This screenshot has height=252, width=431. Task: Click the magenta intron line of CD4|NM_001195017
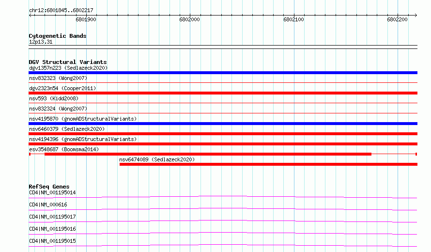tap(223, 220)
